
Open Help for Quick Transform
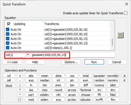point(35,62)
